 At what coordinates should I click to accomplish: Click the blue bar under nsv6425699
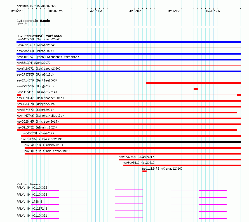click(x=129, y=42)
